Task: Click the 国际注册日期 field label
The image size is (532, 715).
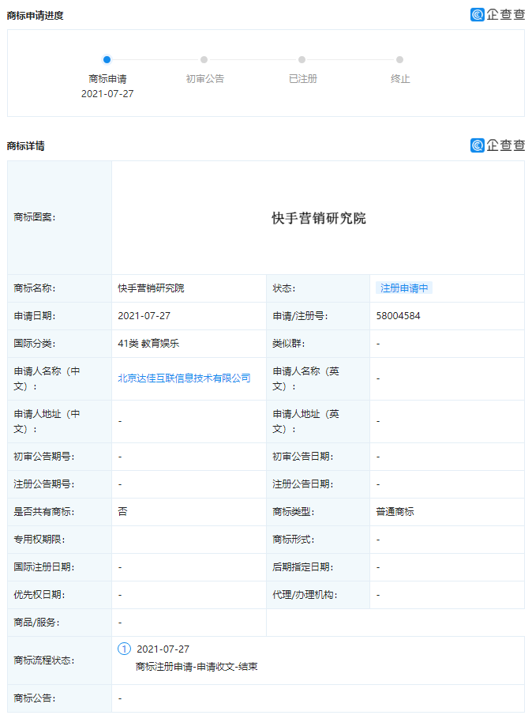Action: (x=43, y=566)
